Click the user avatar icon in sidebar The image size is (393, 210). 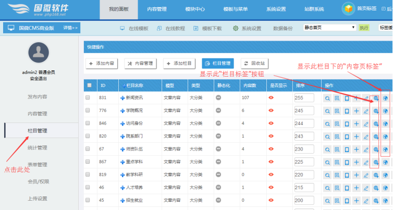pyautogui.click(x=38, y=53)
